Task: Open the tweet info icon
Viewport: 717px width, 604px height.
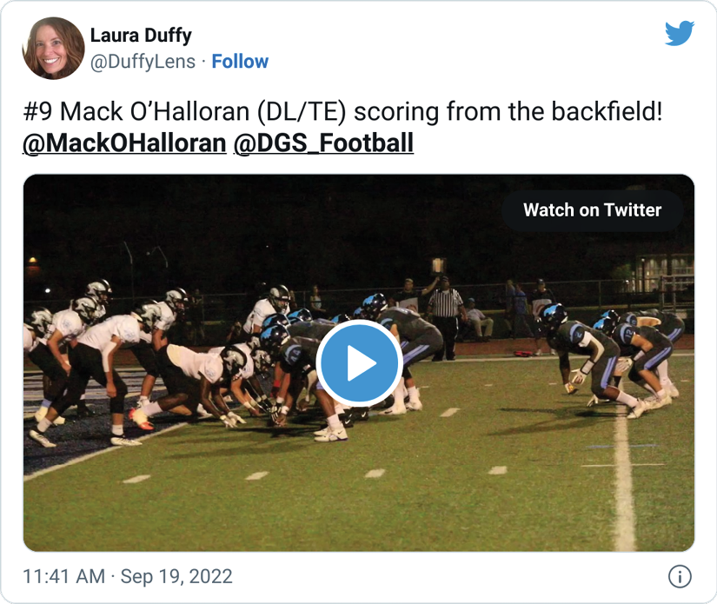Action: pyautogui.click(x=680, y=576)
